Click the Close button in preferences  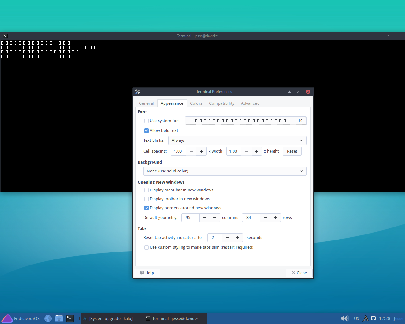point(299,273)
